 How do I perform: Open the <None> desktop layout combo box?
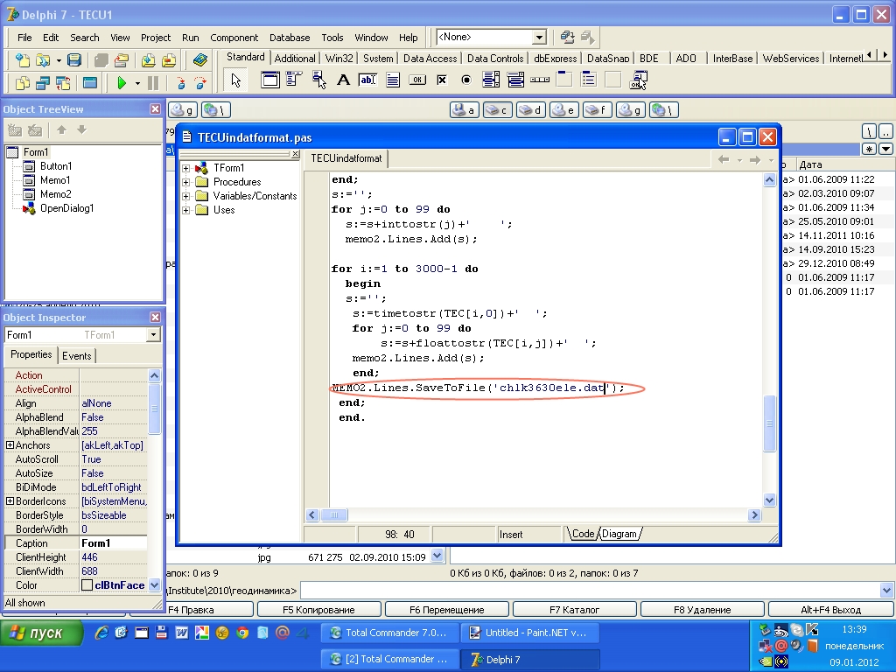539,38
